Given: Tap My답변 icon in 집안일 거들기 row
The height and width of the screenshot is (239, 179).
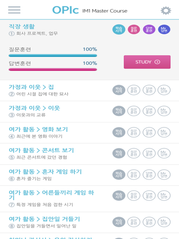Looking at the screenshot, I should coord(164,222).
